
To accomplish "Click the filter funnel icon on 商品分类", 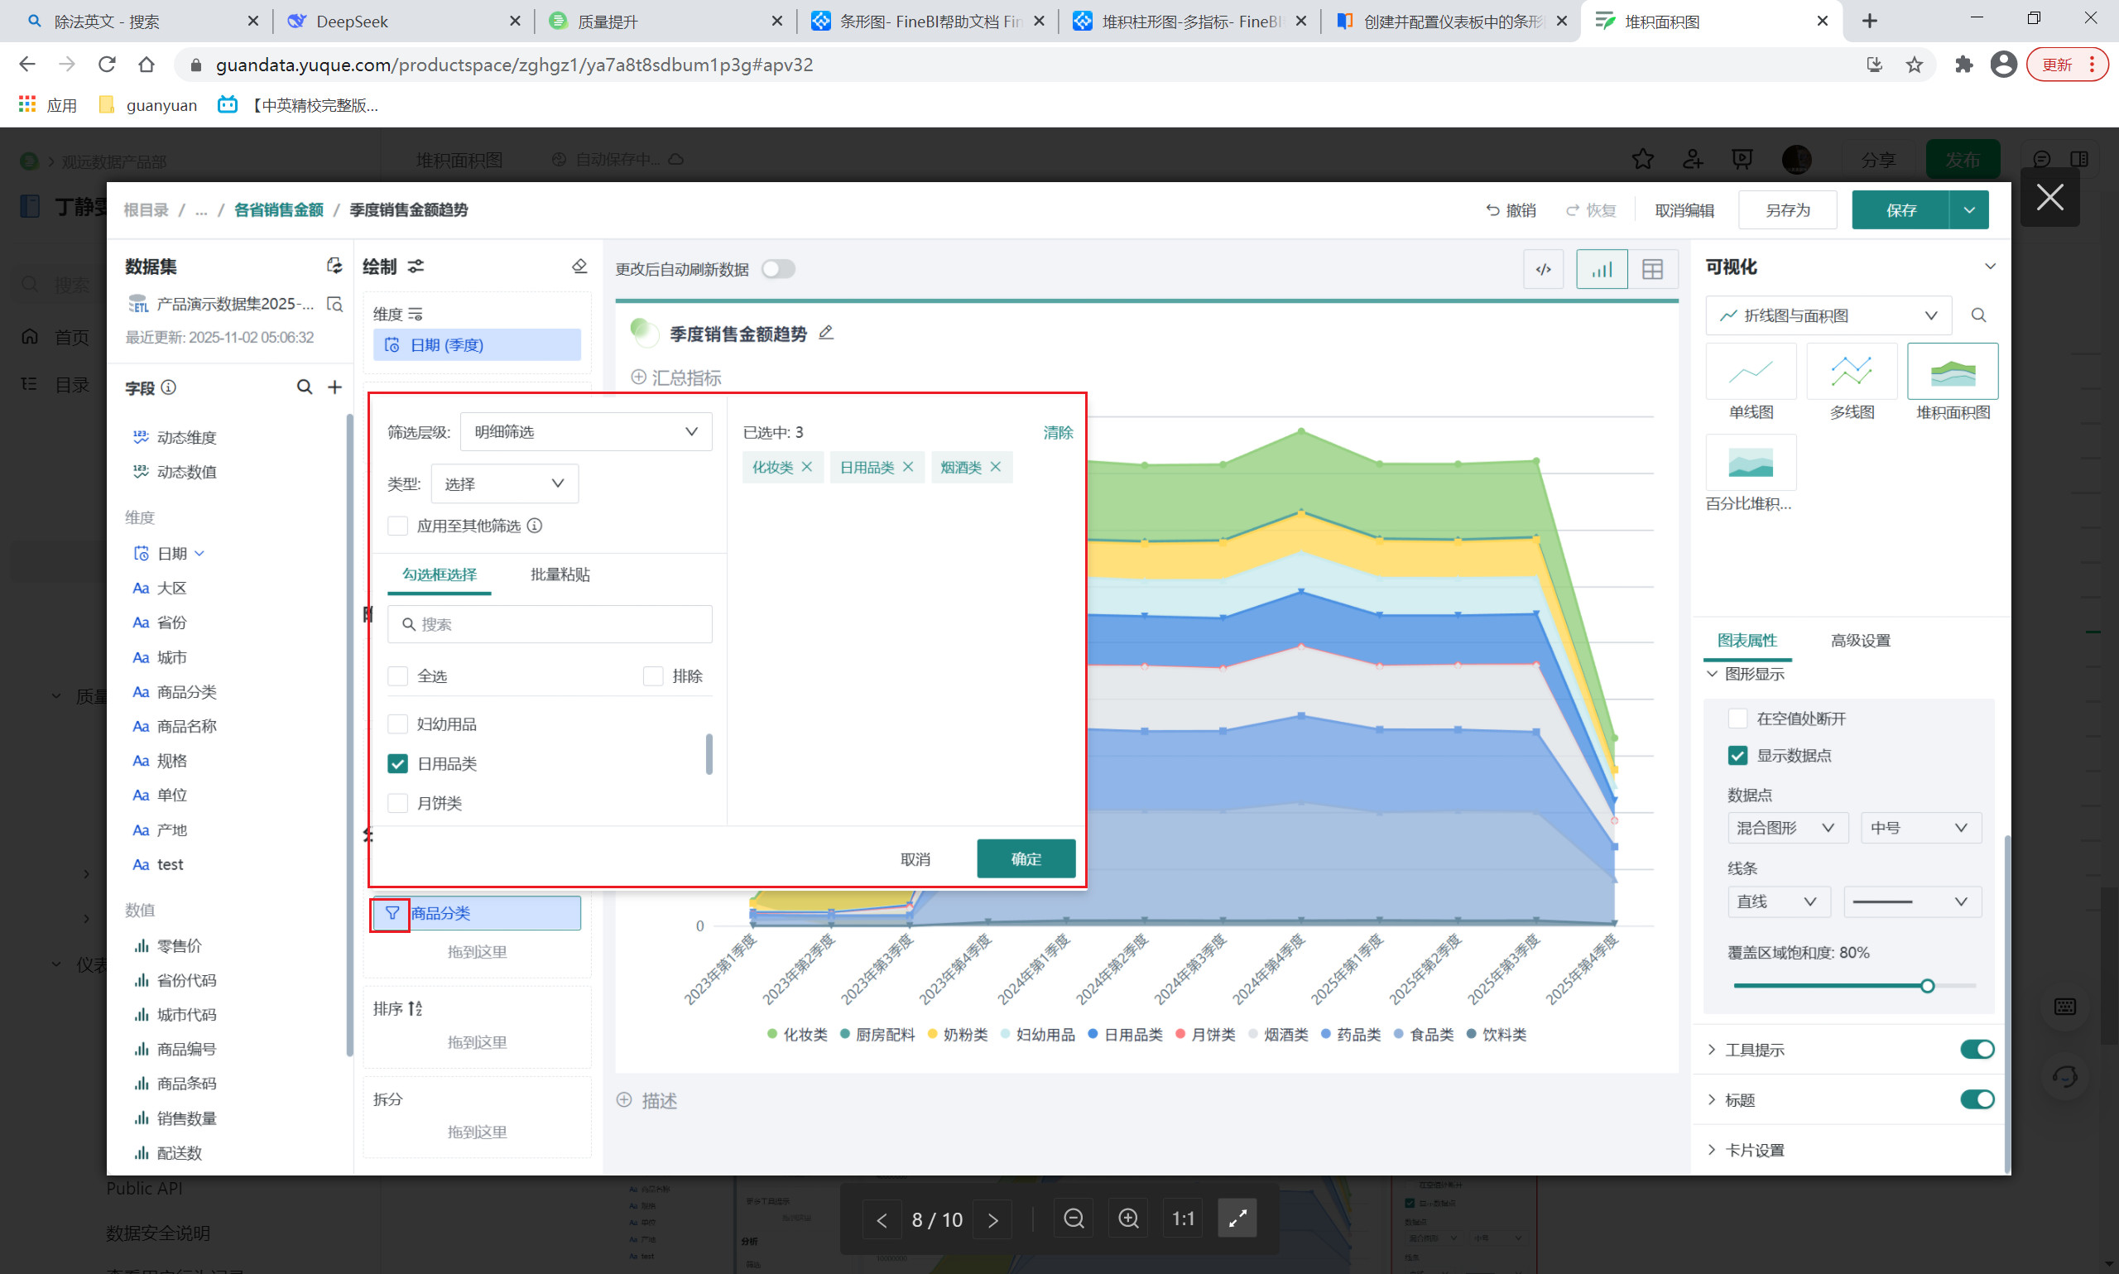I will pos(392,913).
